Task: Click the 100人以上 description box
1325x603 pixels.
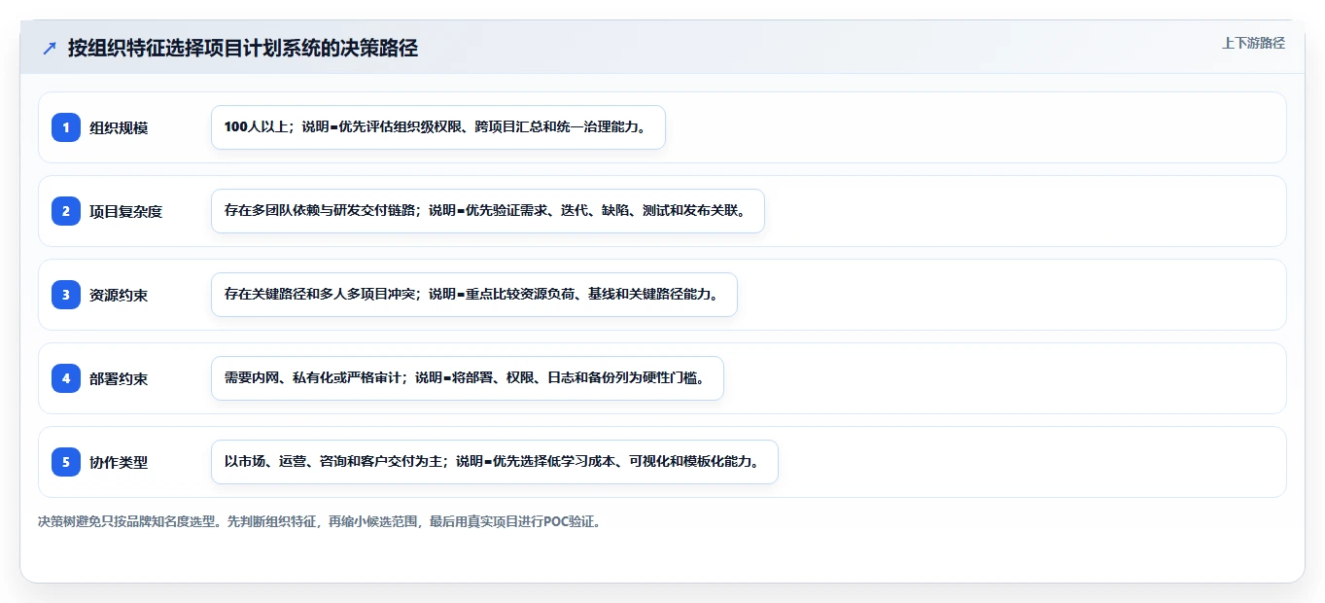Action: pos(438,127)
